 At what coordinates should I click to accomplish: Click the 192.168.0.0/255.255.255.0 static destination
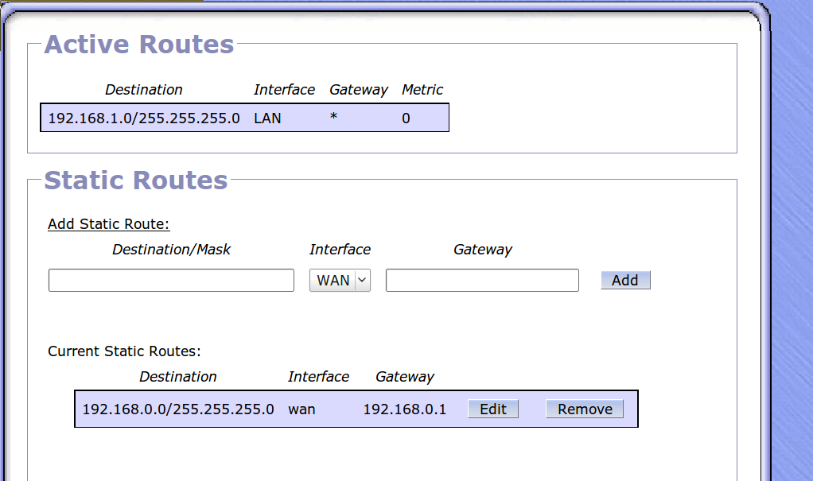click(178, 409)
